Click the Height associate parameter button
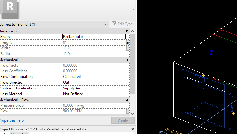The width and height of the screenshot is (237, 134). click(128, 43)
